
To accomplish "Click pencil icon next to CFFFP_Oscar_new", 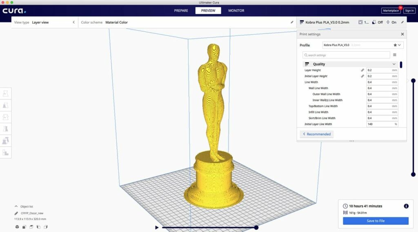I will (17, 213).
